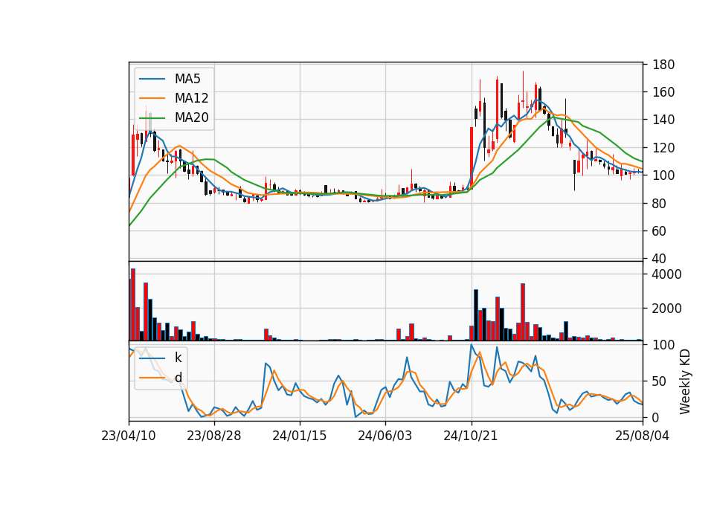714x513 pixels.
Task: Click the MA5 legend label
Action: pos(187,79)
